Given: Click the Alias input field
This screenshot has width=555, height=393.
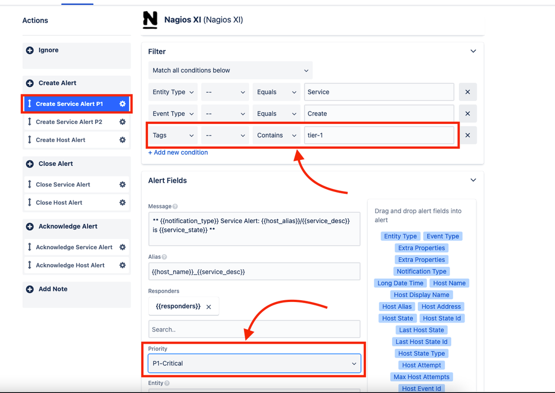Looking at the screenshot, I should click(x=254, y=271).
